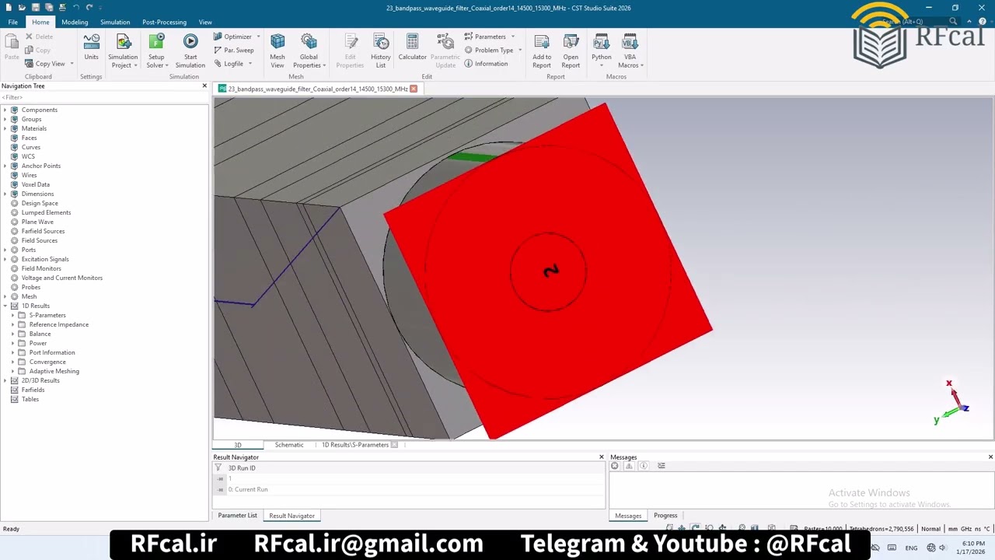The height and width of the screenshot is (560, 995).
Task: Open the Optimizer dropdown arrow
Action: pyautogui.click(x=258, y=37)
